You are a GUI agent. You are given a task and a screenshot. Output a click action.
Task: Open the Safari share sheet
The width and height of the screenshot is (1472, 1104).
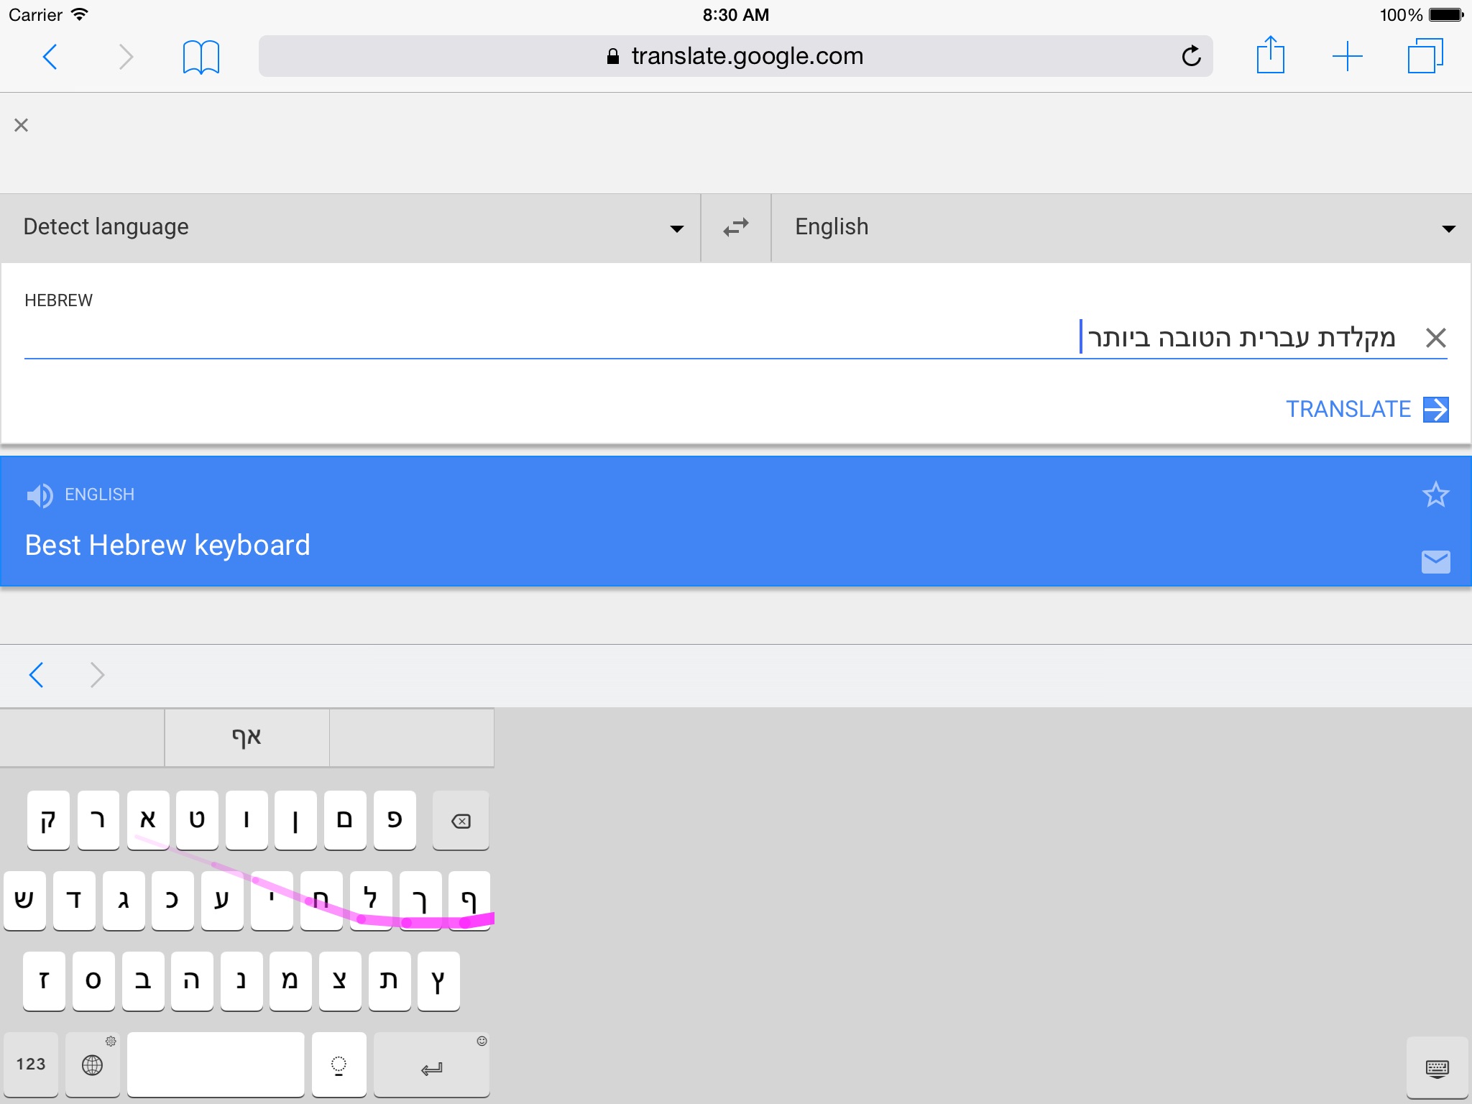pos(1270,55)
